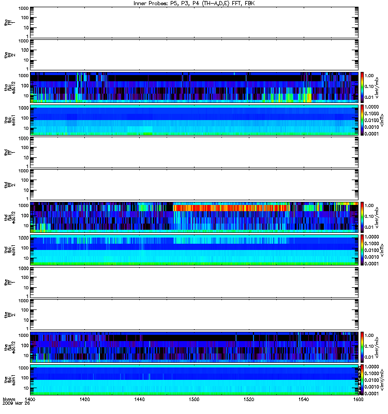Click the thd fbk scm1 color bar

coord(362,250)
